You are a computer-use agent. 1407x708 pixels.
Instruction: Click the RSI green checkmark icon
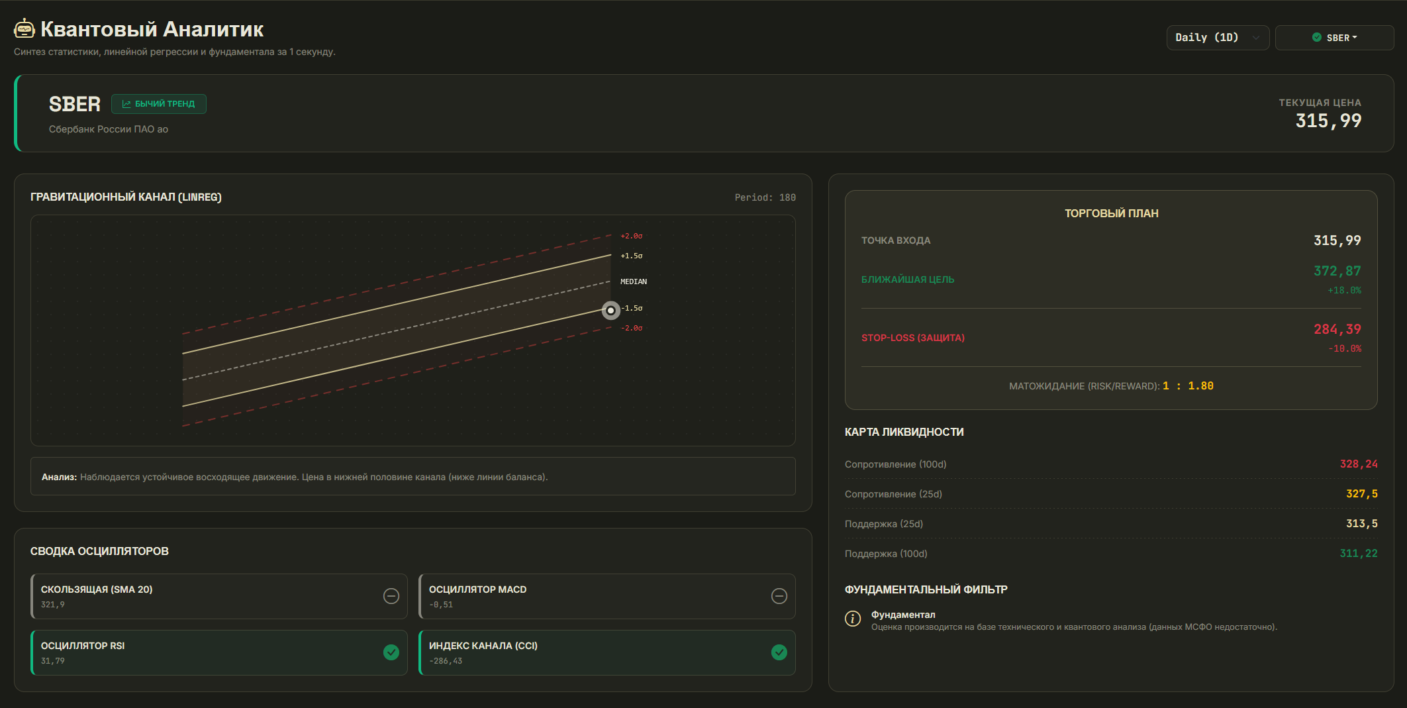point(391,652)
